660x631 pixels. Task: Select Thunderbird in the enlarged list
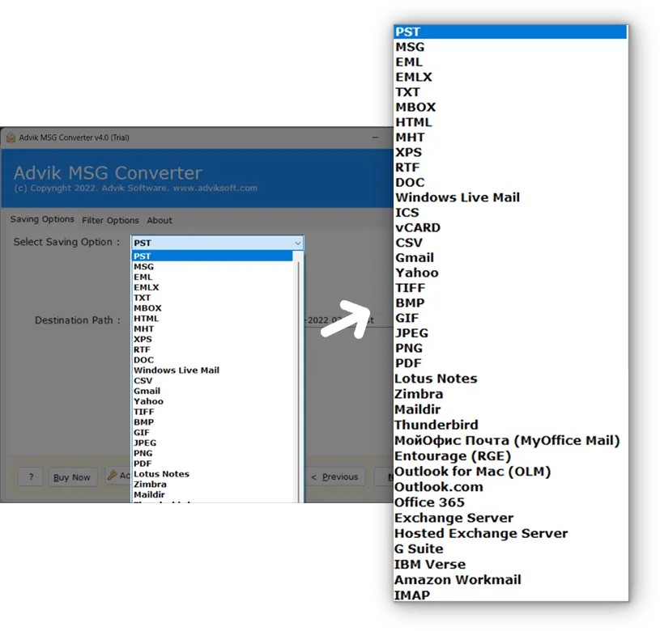436,425
